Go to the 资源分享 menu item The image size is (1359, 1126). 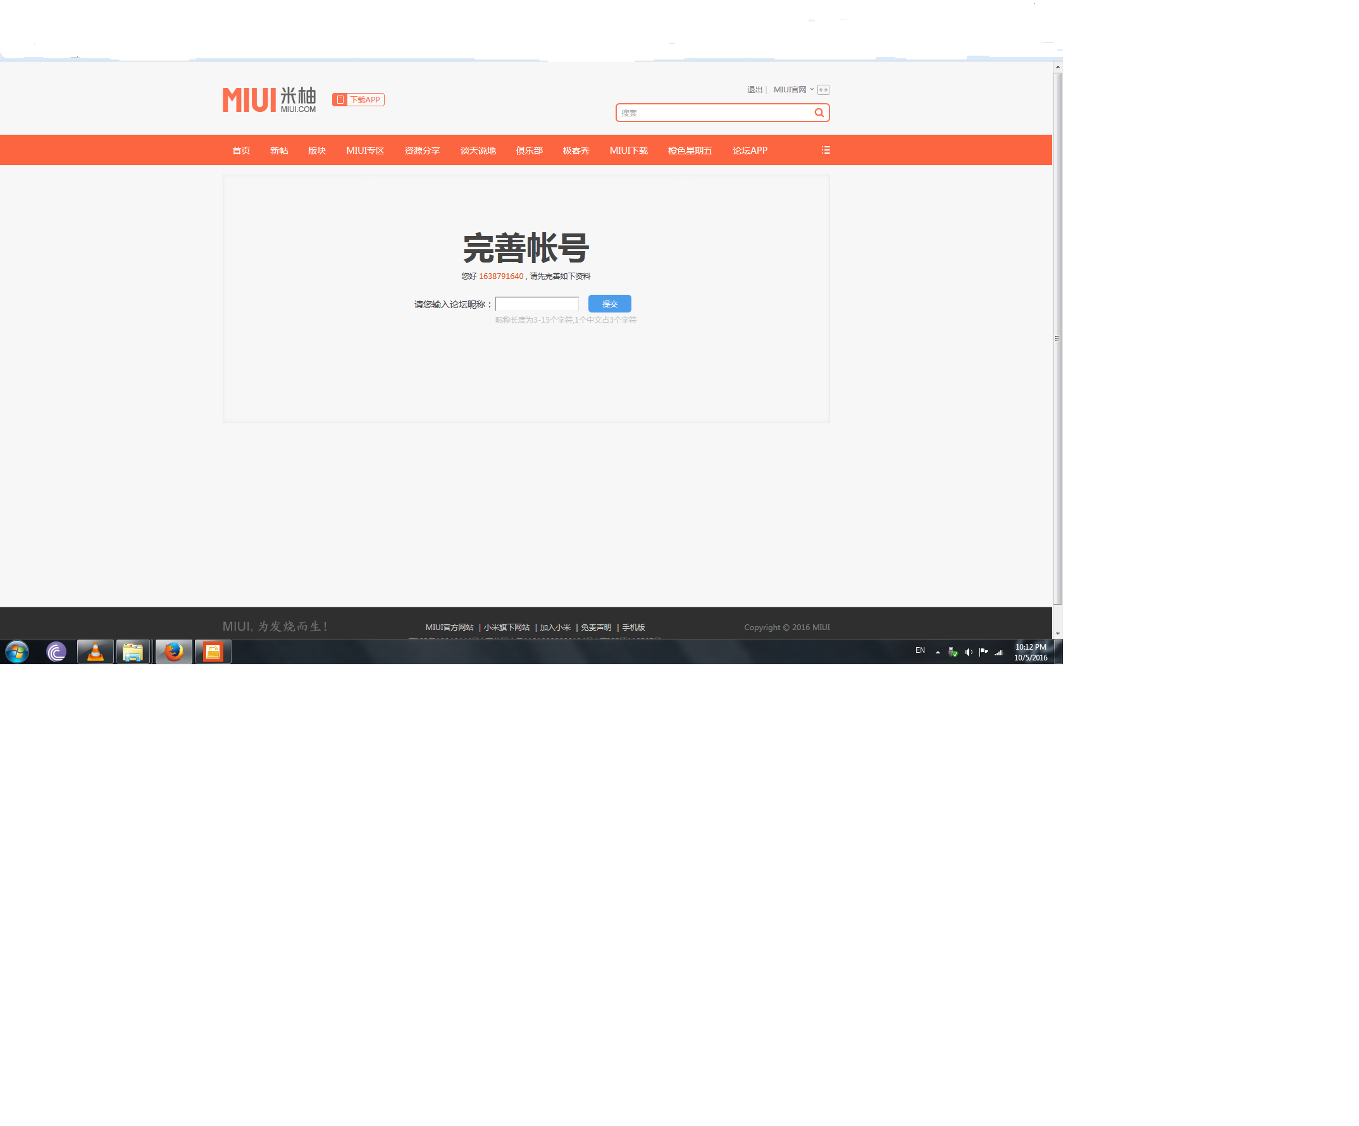pos(422,151)
